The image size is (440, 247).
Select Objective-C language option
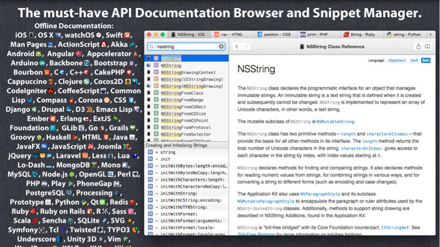[x=397, y=60]
